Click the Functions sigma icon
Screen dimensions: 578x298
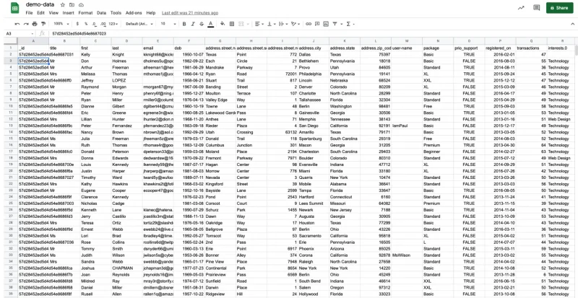click(x=348, y=24)
